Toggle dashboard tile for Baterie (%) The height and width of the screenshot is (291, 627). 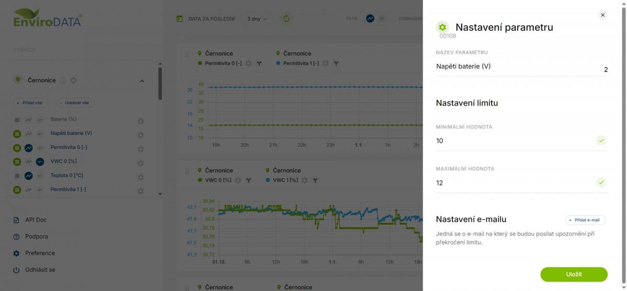(17, 120)
